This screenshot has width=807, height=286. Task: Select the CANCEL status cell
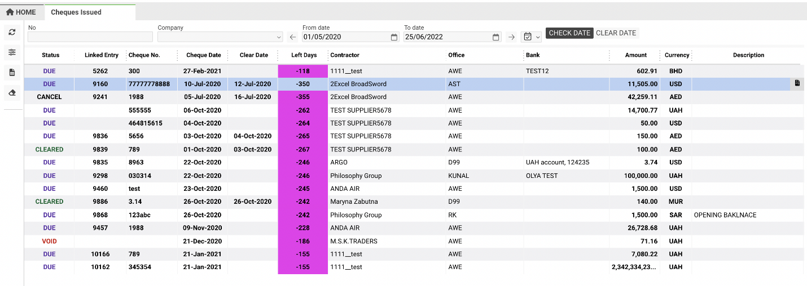pyautogui.click(x=49, y=97)
